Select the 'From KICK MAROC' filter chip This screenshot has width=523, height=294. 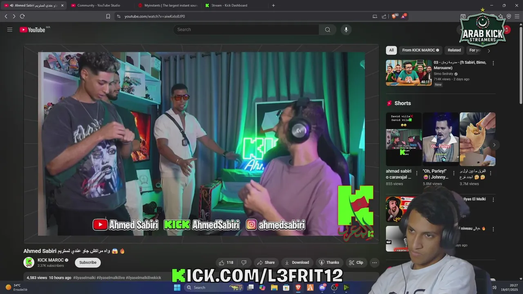click(x=420, y=50)
